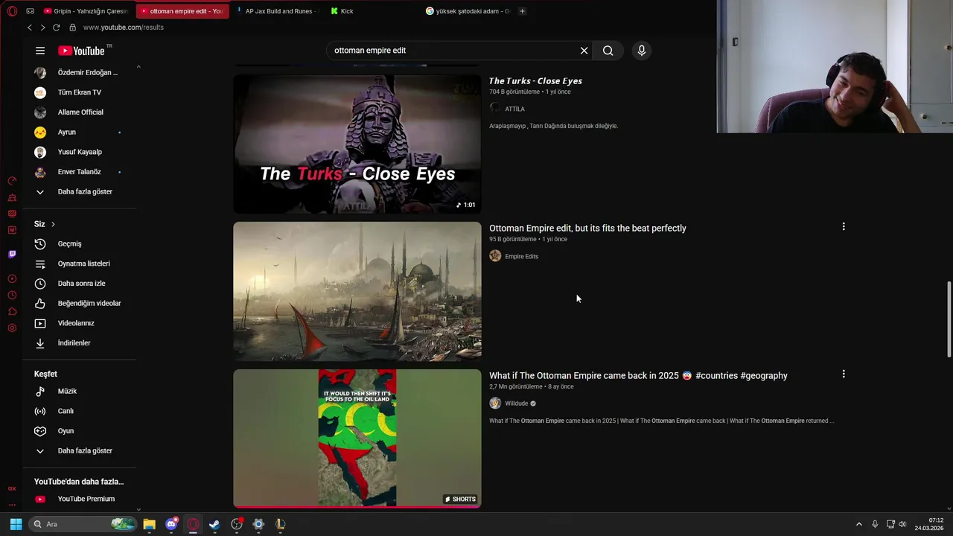The height and width of the screenshot is (536, 953).
Task: Play The Turks - Close Eyes thumbnail
Action: 357,144
